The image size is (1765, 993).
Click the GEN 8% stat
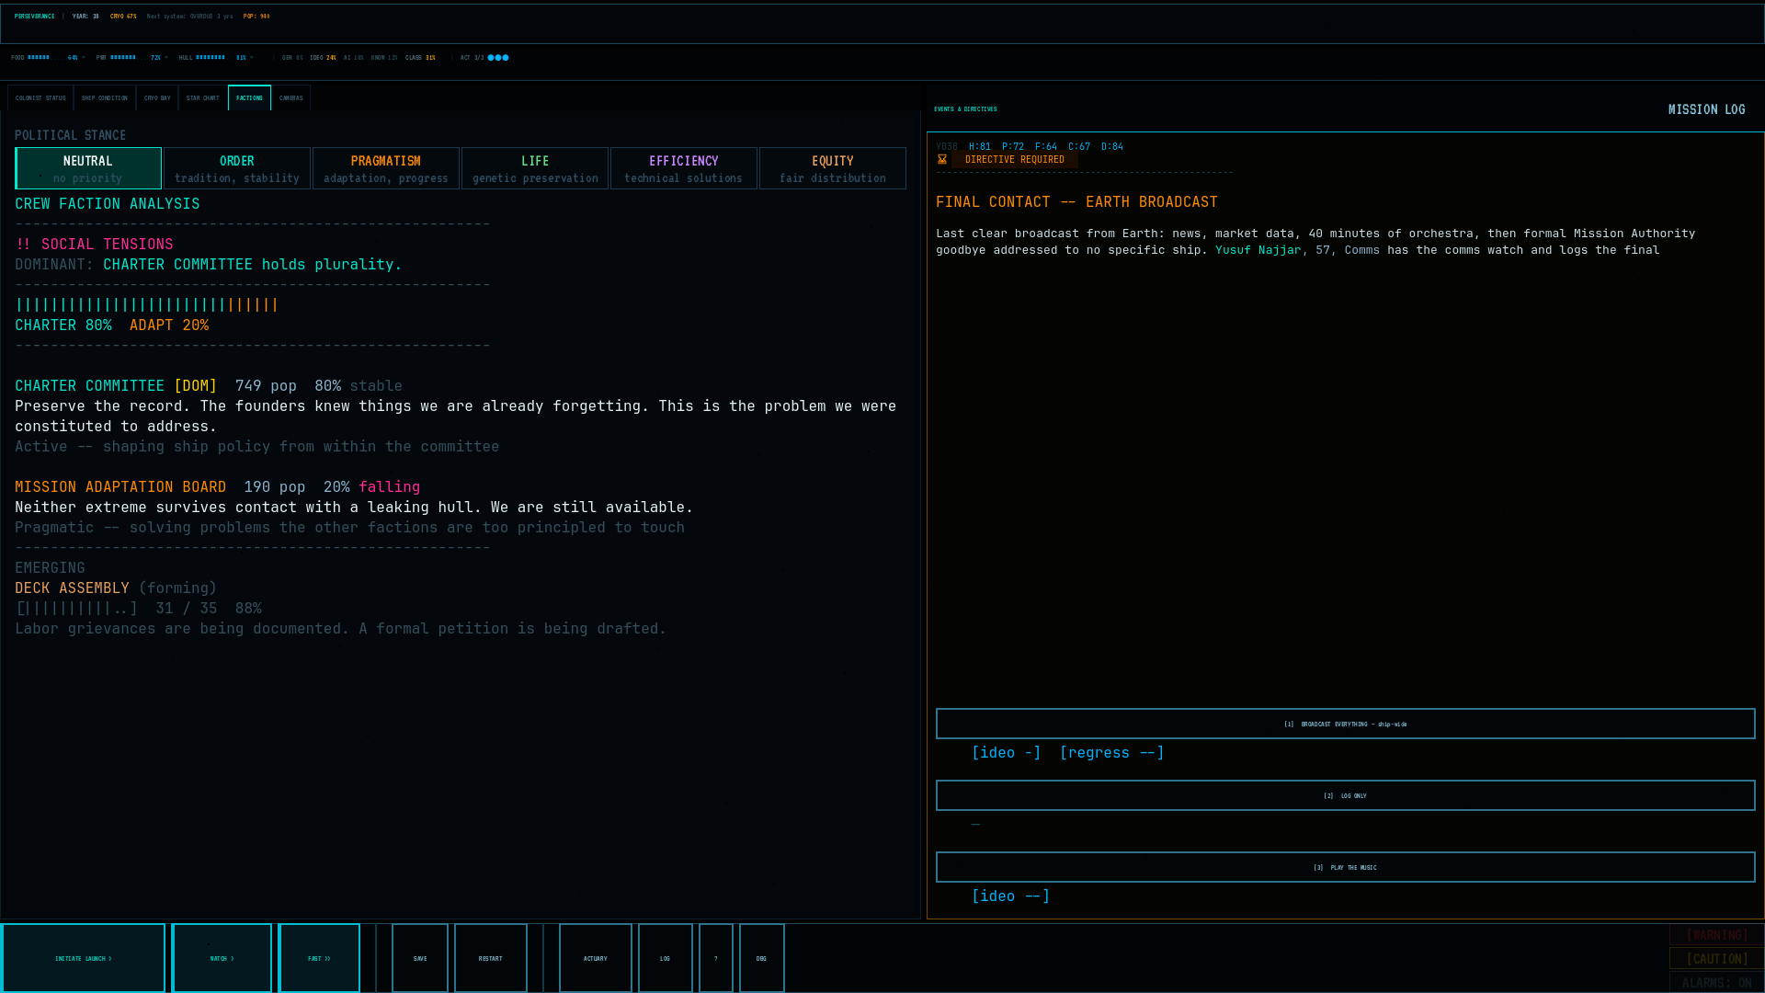tap(292, 57)
